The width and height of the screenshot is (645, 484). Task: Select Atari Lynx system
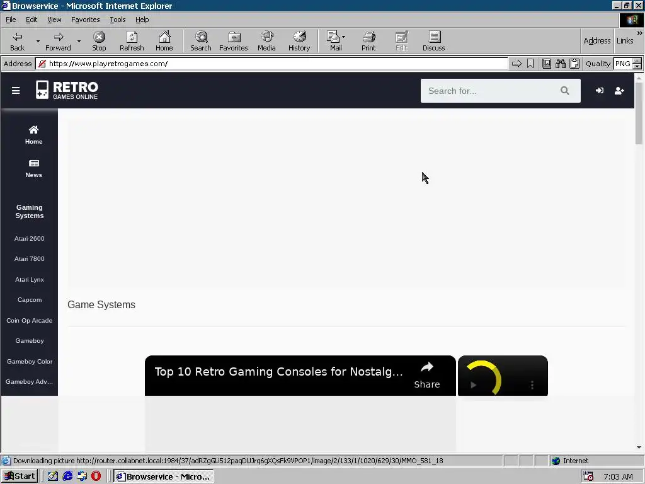(29, 279)
